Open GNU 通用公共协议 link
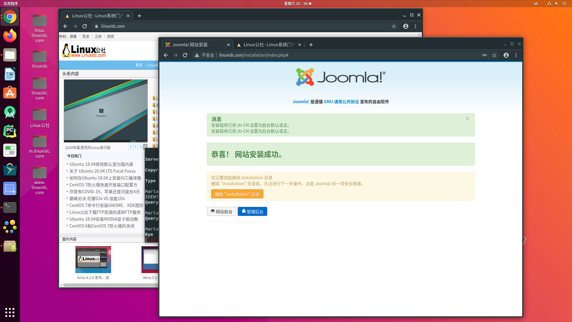The image size is (572, 322). pyautogui.click(x=341, y=102)
